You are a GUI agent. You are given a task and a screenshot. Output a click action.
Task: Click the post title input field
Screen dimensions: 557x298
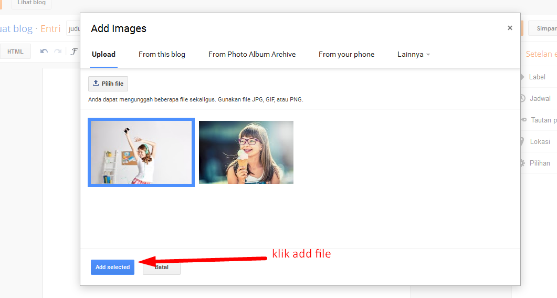click(73, 28)
